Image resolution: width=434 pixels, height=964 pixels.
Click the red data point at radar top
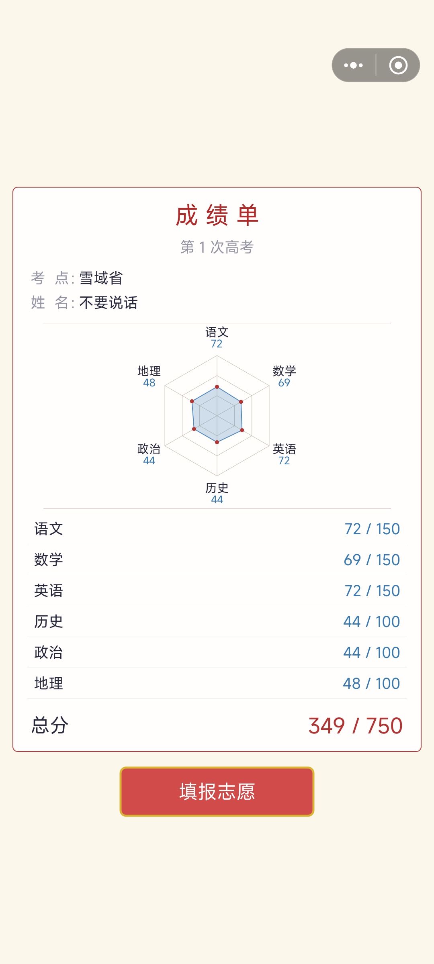click(217, 387)
